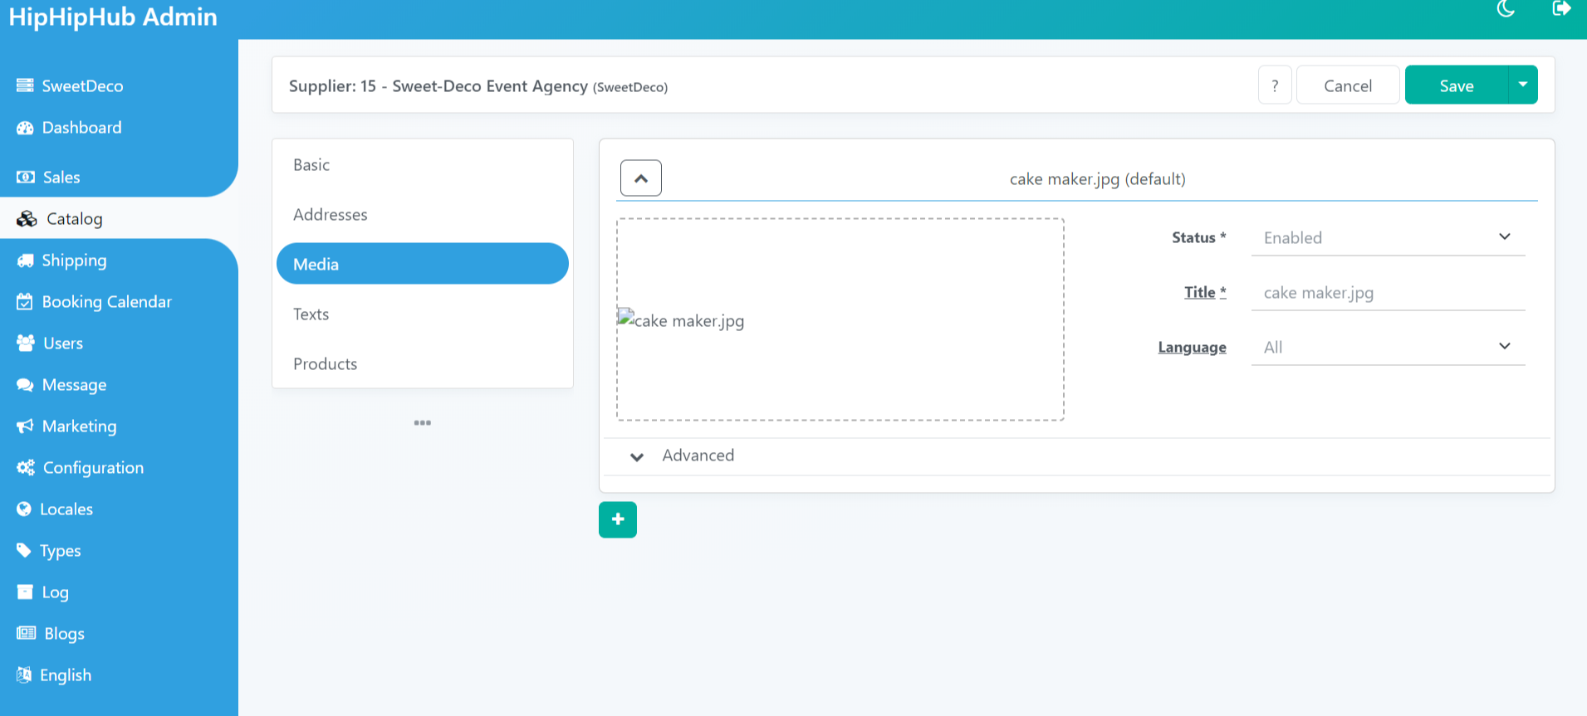
Task: Click the Catalog cubes icon
Action: (27, 218)
